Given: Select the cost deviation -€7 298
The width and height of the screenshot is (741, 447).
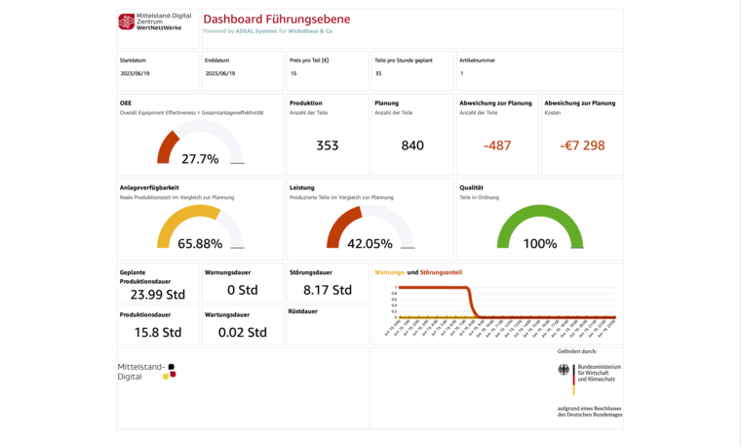Looking at the screenshot, I should [582, 145].
